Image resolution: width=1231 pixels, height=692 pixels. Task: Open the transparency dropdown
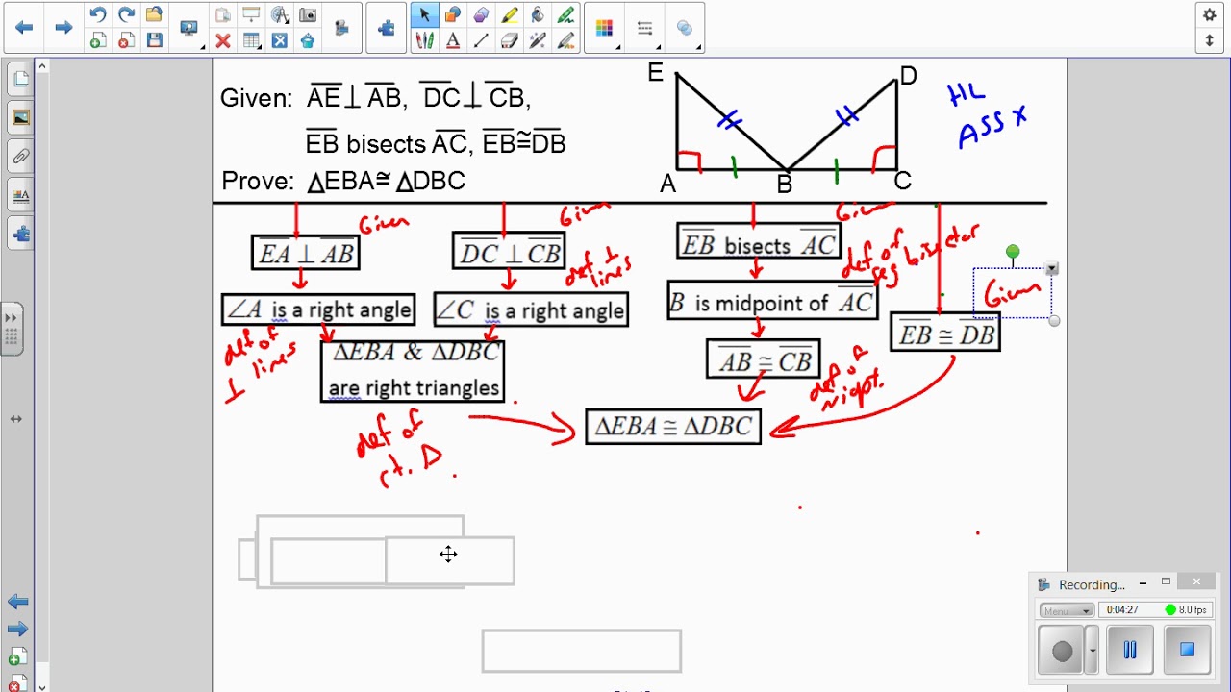686,28
